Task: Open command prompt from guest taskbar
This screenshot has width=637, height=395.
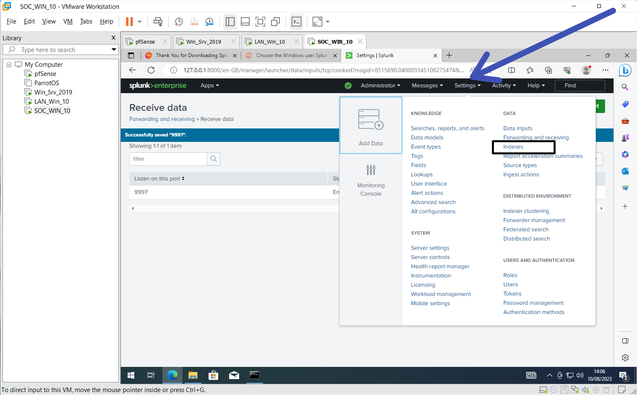Action: [254, 375]
